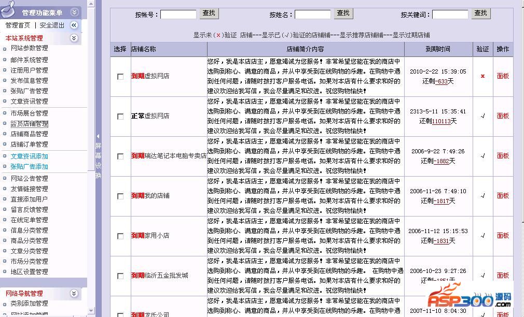Image resolution: width=524 pixels, height=317 pixels.
Task: Check the box for 临沂五金批发城
Action: (120, 276)
